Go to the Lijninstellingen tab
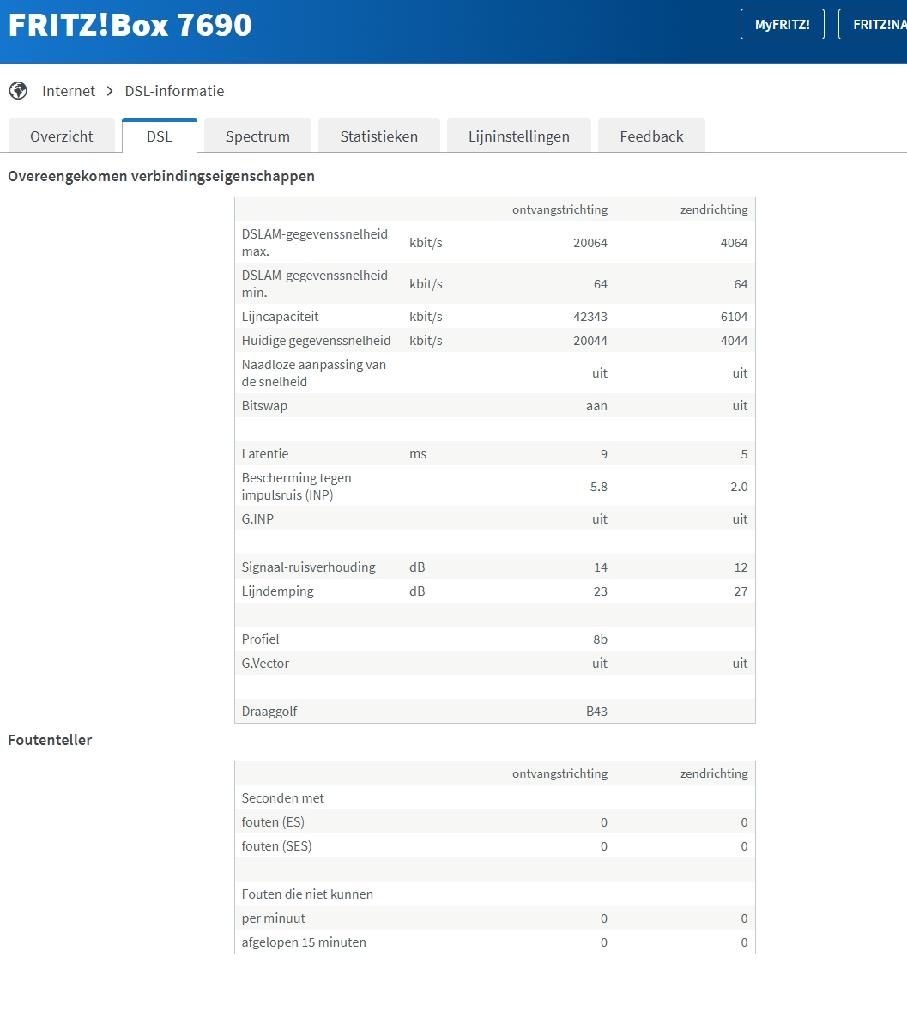907x1012 pixels. (518, 136)
